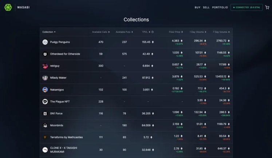Click rektguy available calls 300
The height and width of the screenshot is (158, 272).
[101, 66]
